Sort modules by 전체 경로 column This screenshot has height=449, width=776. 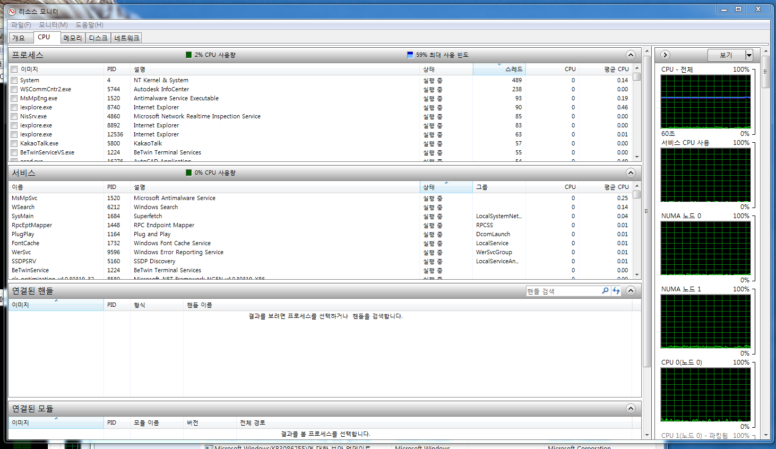click(434, 422)
